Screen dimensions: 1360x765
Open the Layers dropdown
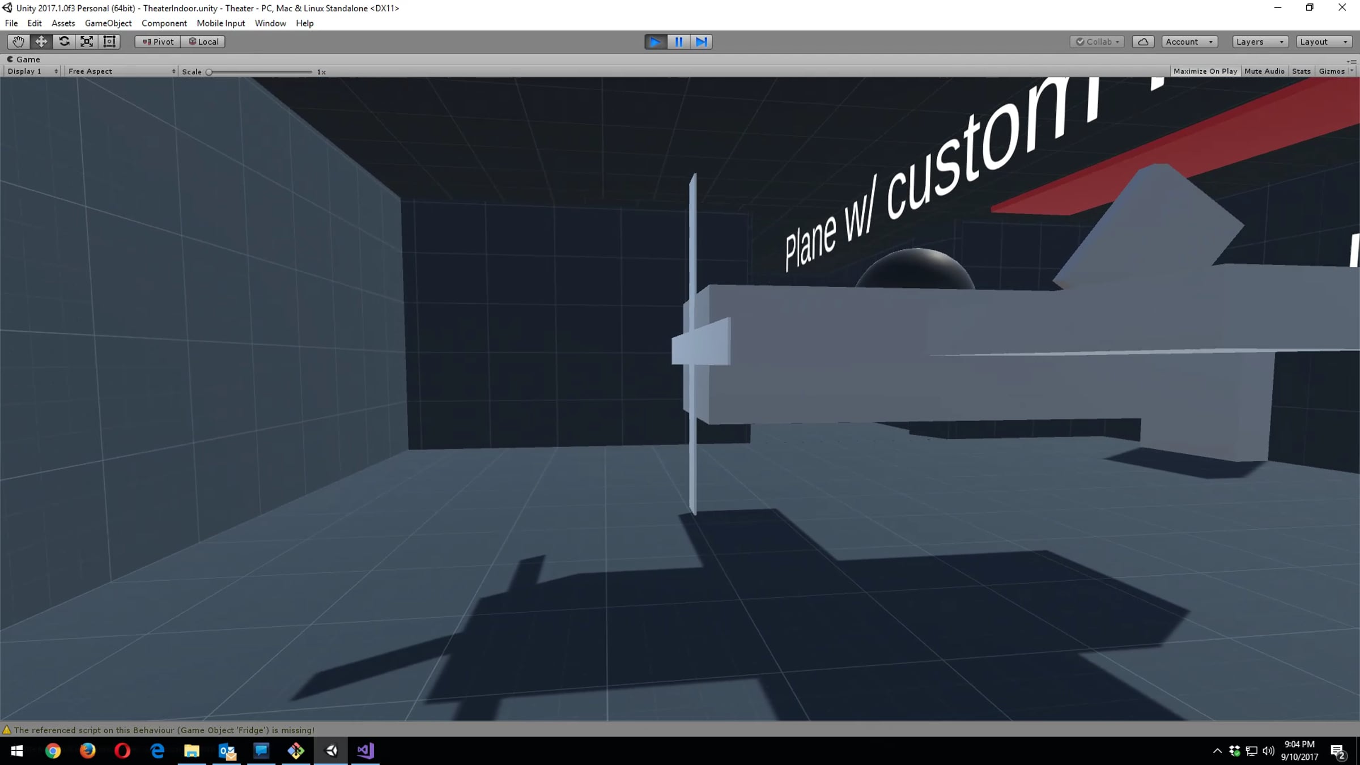coord(1260,41)
